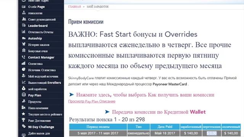
Task: Click the еженедельно type cell
Action: pyautogui.click(x=138, y=133)
